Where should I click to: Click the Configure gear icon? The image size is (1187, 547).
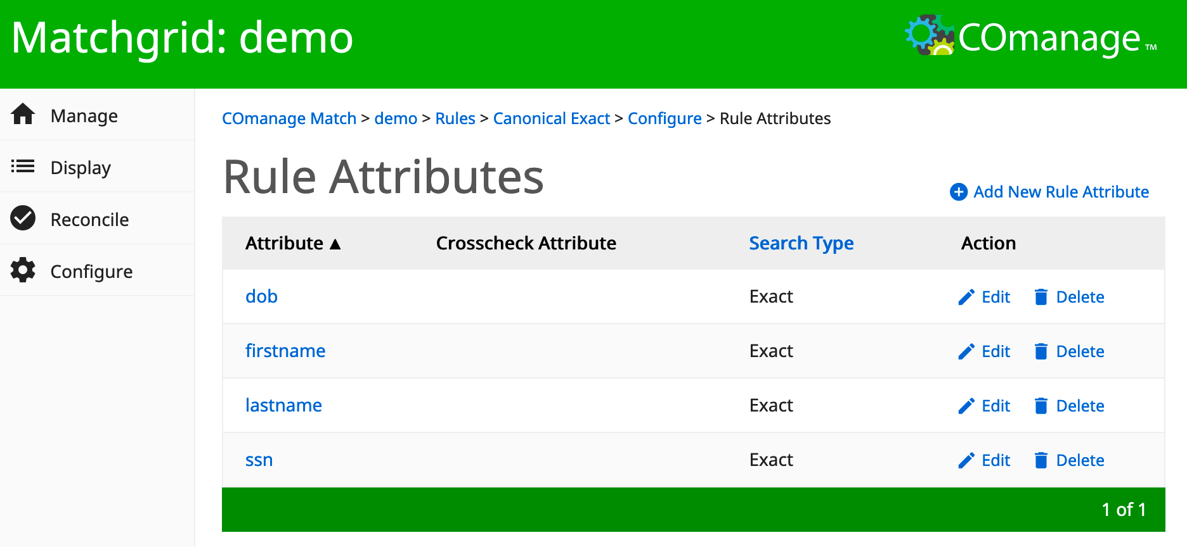(x=23, y=270)
